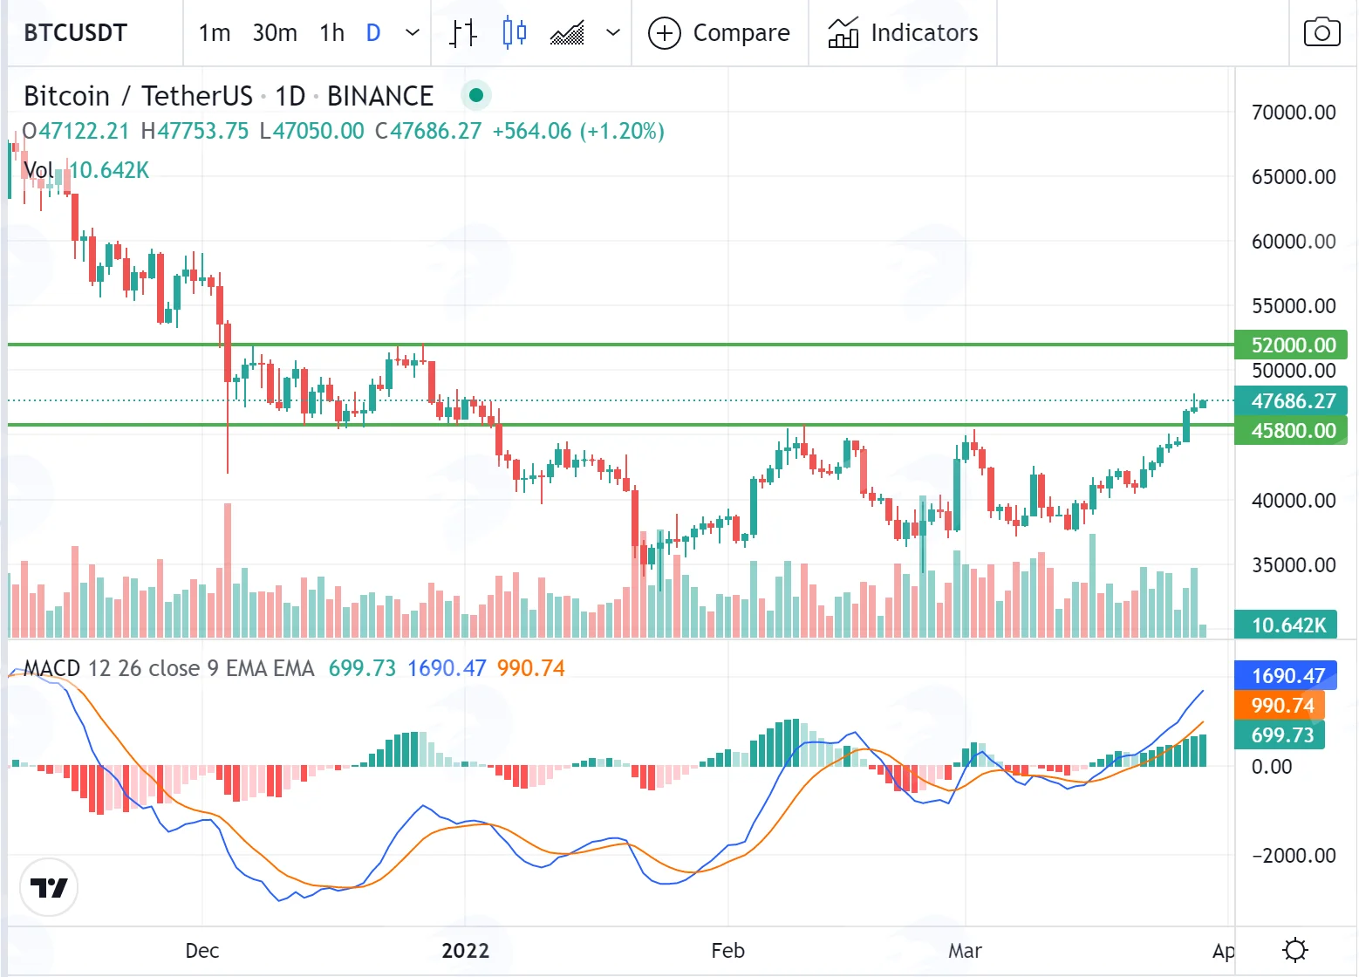Image resolution: width=1359 pixels, height=977 pixels.
Task: Click the price change +564.06 (+1.20%)
Action: pyautogui.click(x=578, y=132)
